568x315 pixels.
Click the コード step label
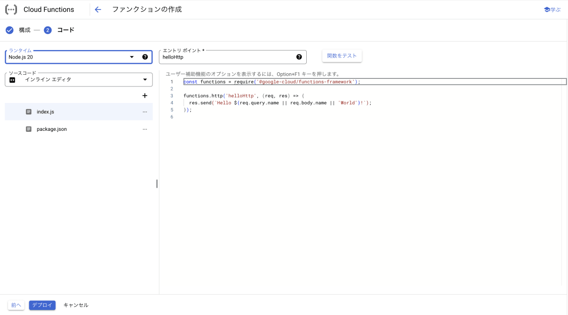[66, 30]
